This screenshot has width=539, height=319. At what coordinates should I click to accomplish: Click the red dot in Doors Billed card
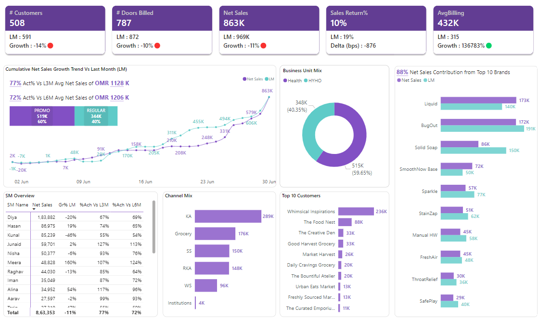click(157, 46)
